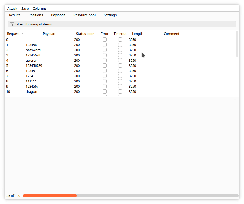Switch to the Positions tab
The image size is (244, 204).
[x=36, y=15]
